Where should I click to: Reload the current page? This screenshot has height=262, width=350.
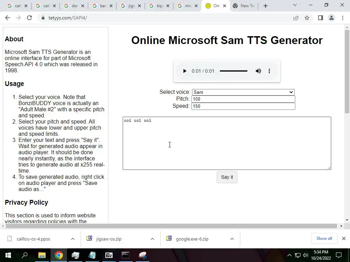click(29, 18)
